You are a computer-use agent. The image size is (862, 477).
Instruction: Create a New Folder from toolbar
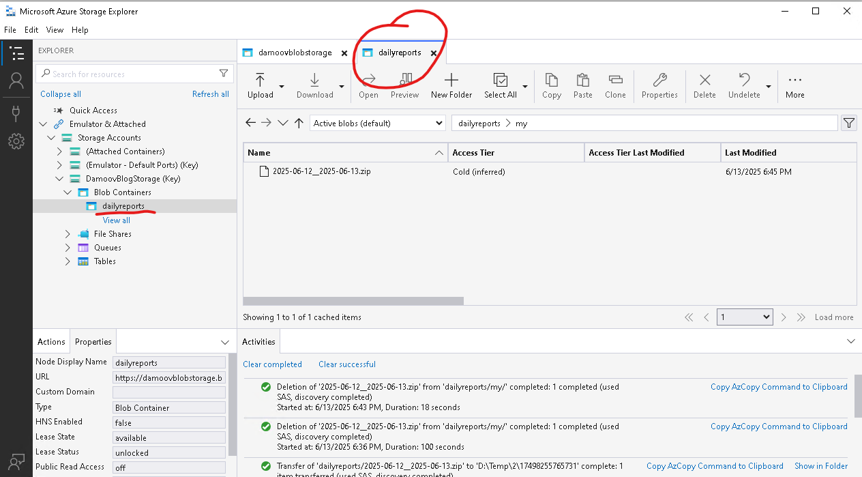click(451, 86)
